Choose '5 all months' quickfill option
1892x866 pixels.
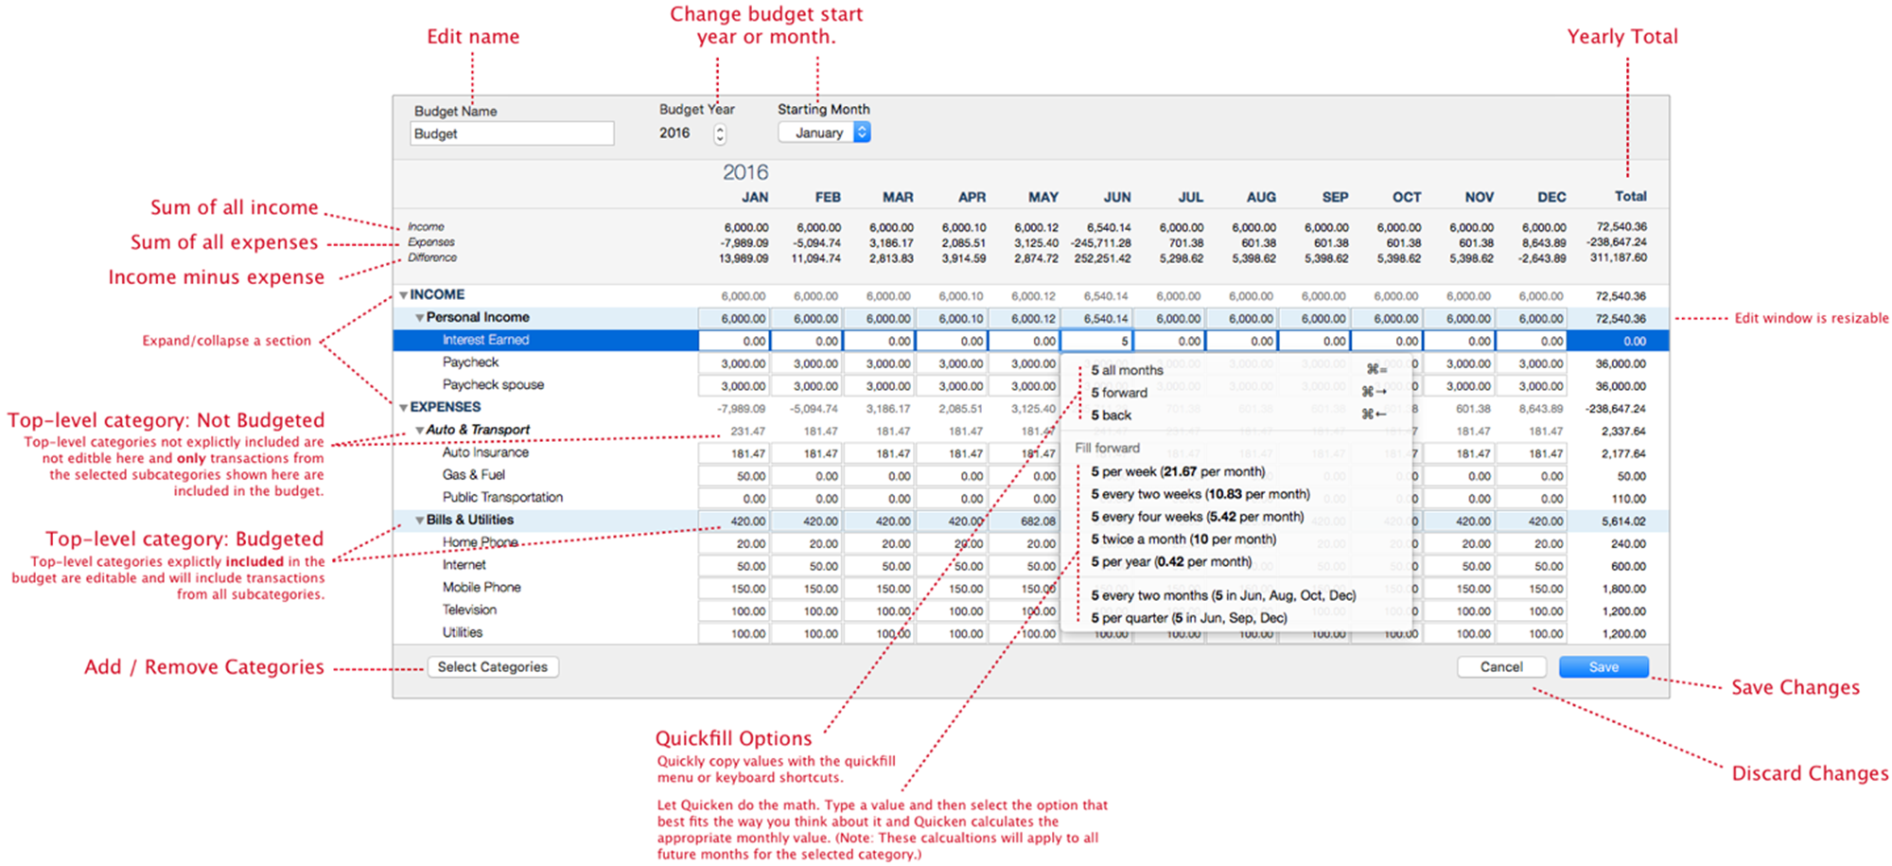click(x=1127, y=370)
